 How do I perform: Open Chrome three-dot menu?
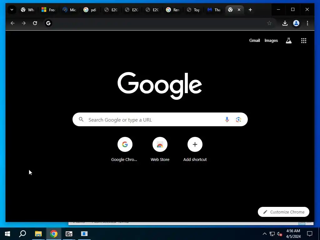point(307,23)
